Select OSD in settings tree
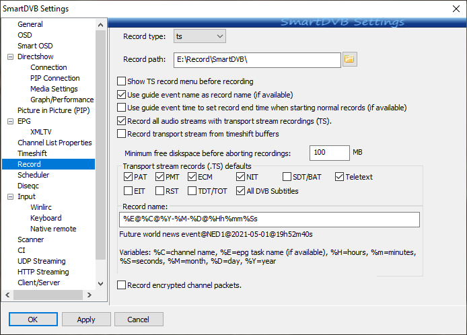 click(25, 35)
